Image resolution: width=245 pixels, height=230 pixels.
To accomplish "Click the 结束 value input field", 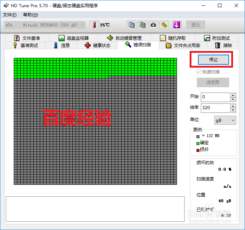I will click(215, 108).
